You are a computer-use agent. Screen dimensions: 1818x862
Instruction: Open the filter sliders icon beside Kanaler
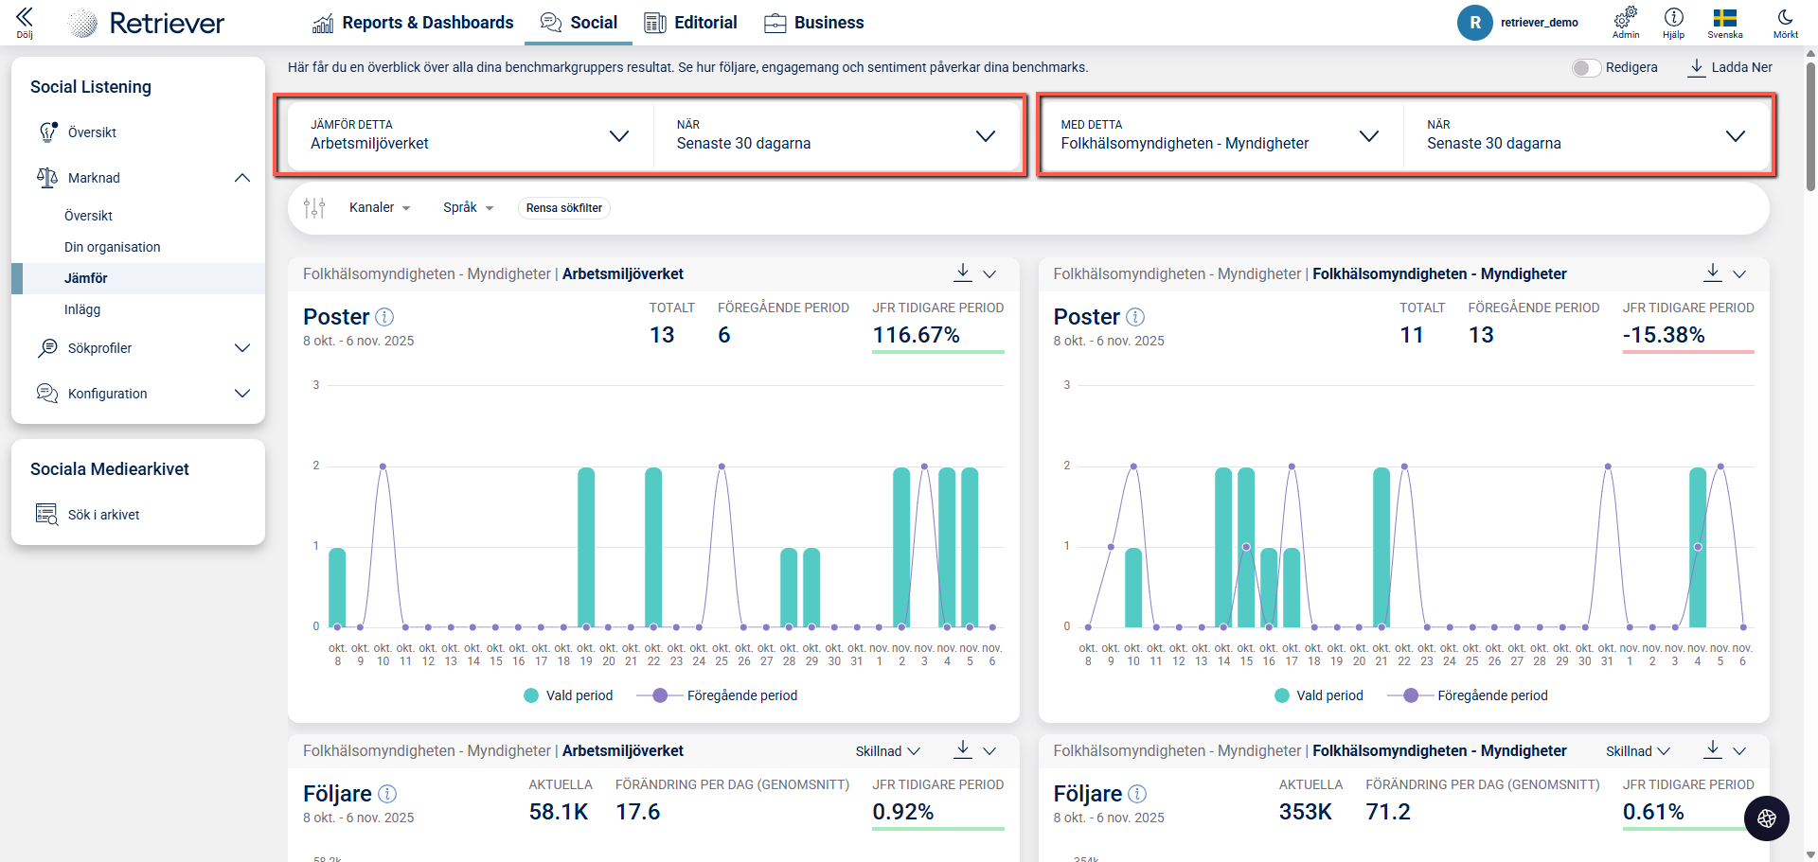tap(314, 208)
